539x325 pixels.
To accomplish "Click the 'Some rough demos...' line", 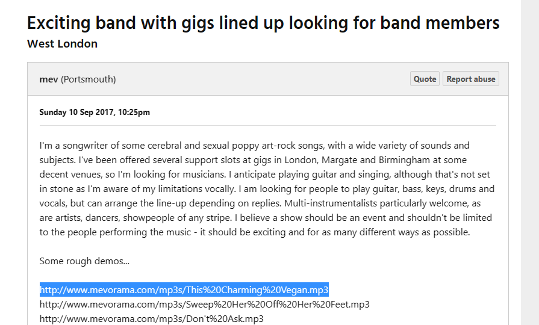I will 84,261.
